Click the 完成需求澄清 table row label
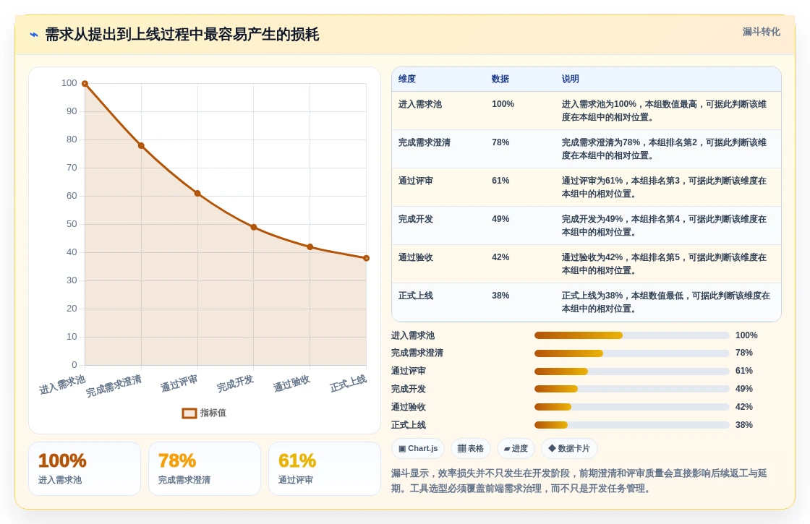 pos(424,142)
